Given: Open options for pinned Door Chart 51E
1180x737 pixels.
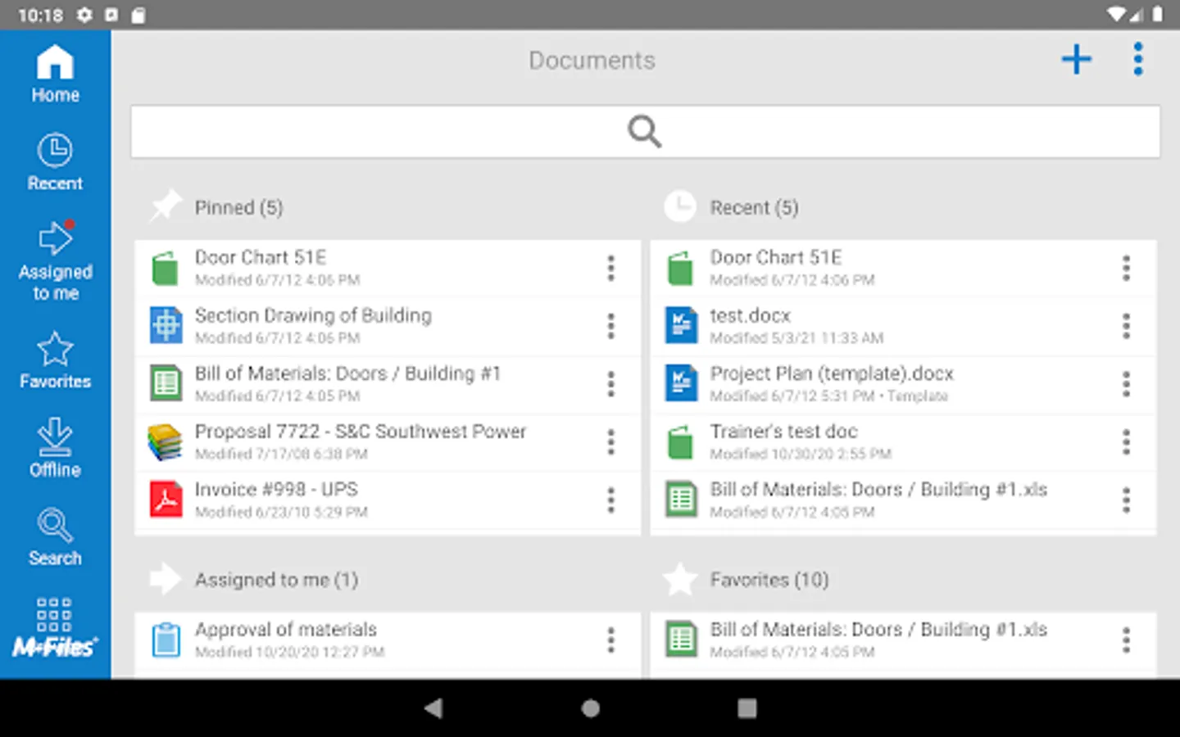Looking at the screenshot, I should click(610, 268).
